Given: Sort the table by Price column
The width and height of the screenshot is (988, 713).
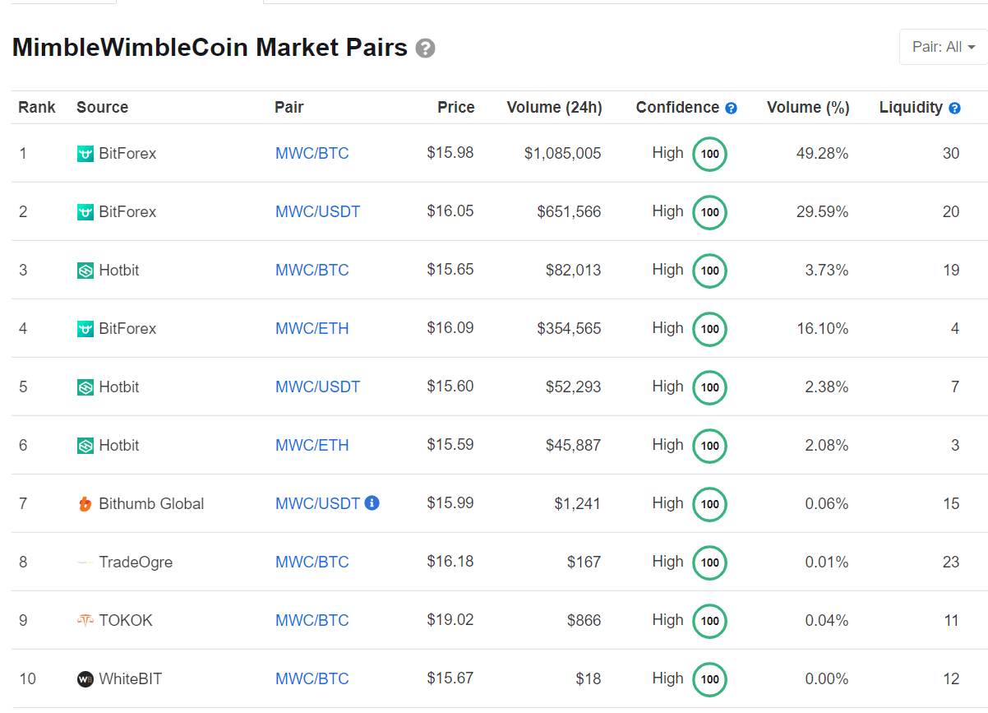Looking at the screenshot, I should coord(455,107).
